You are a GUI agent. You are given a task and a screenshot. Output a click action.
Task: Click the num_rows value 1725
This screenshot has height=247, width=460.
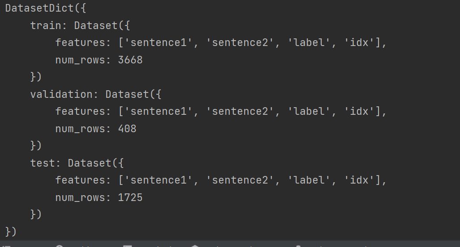point(130,197)
